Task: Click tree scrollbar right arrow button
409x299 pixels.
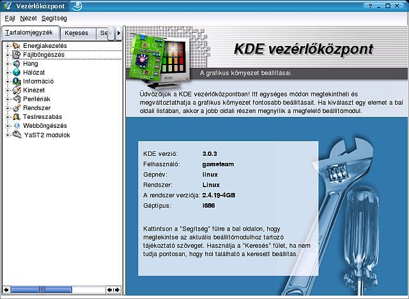Action: click(117, 289)
